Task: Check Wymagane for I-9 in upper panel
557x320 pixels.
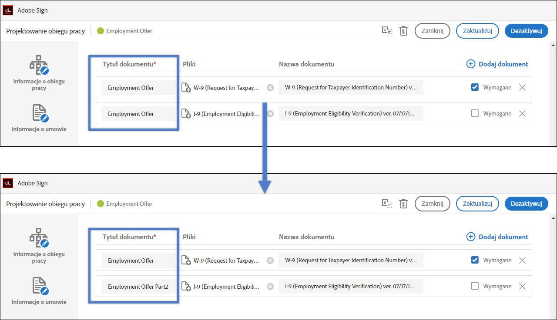Action: coord(475,113)
